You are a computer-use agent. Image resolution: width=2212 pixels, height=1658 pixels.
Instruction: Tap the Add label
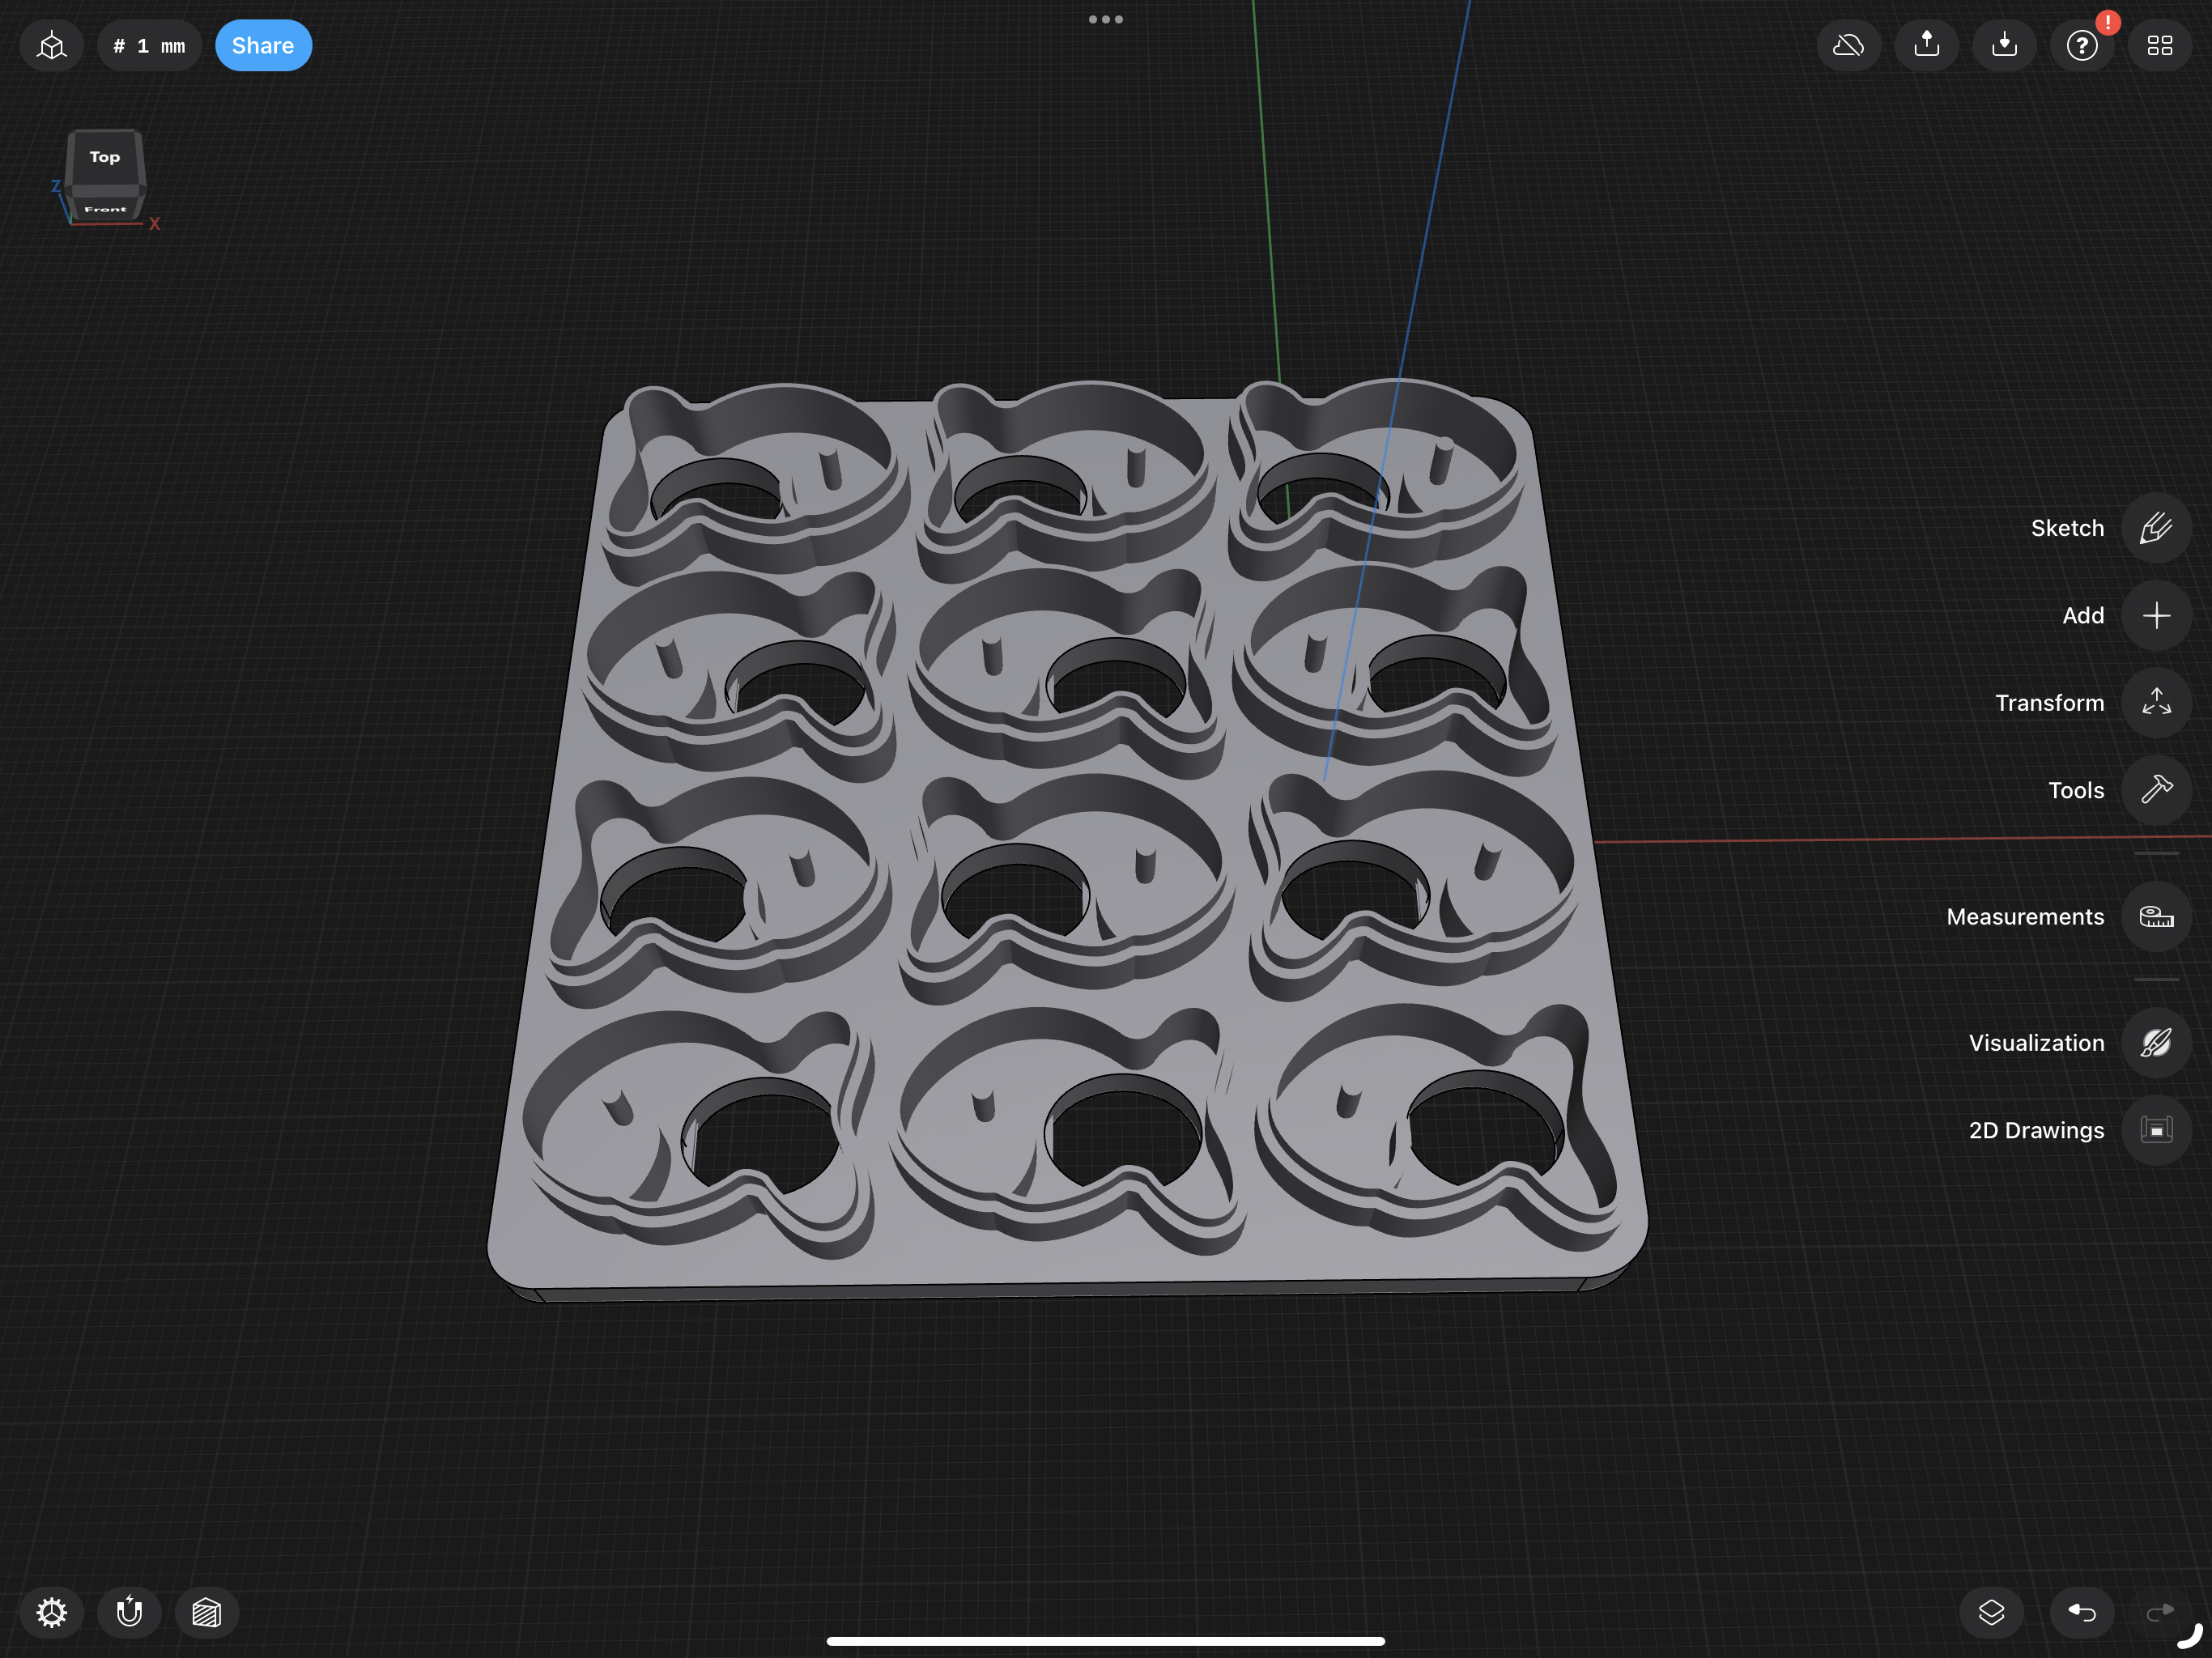pos(2083,615)
